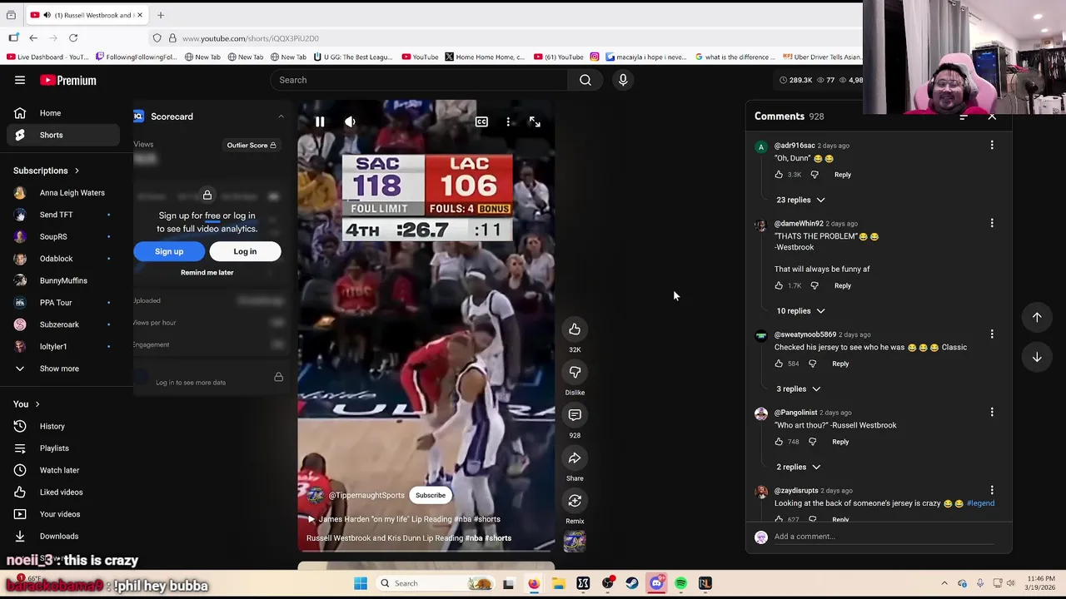Open the sound thumbnail below Remix

click(x=575, y=542)
